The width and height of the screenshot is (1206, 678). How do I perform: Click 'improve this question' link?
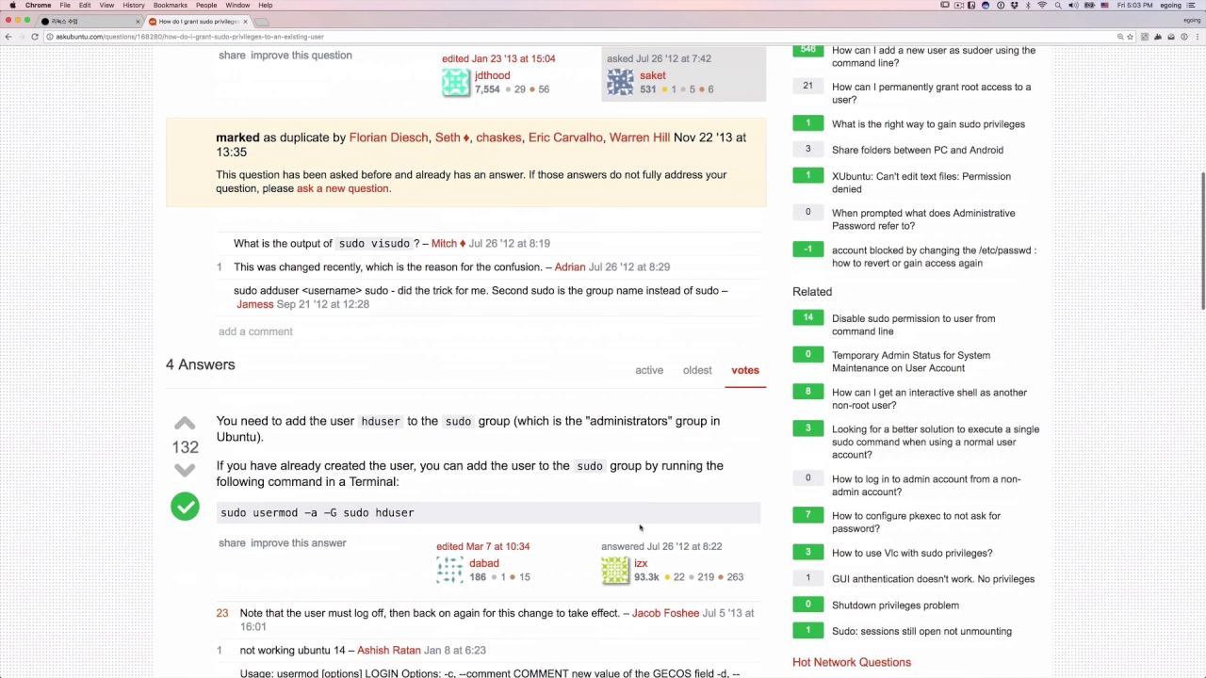coord(301,56)
